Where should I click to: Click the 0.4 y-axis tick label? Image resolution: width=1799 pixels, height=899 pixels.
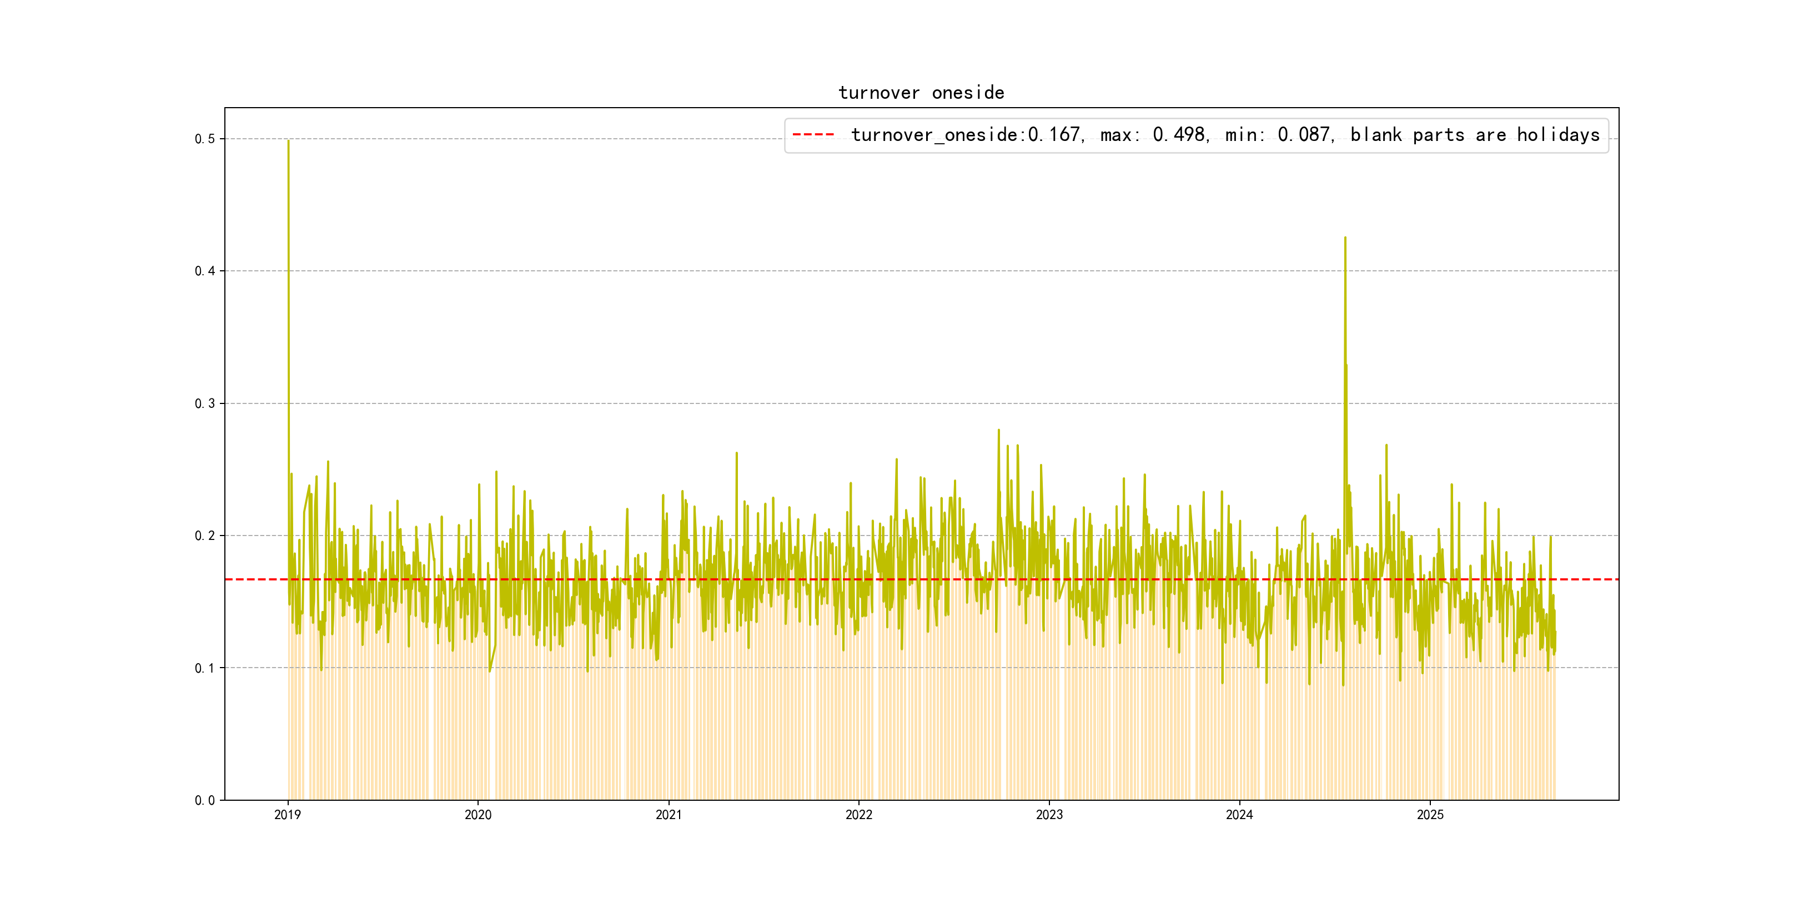[x=205, y=271]
